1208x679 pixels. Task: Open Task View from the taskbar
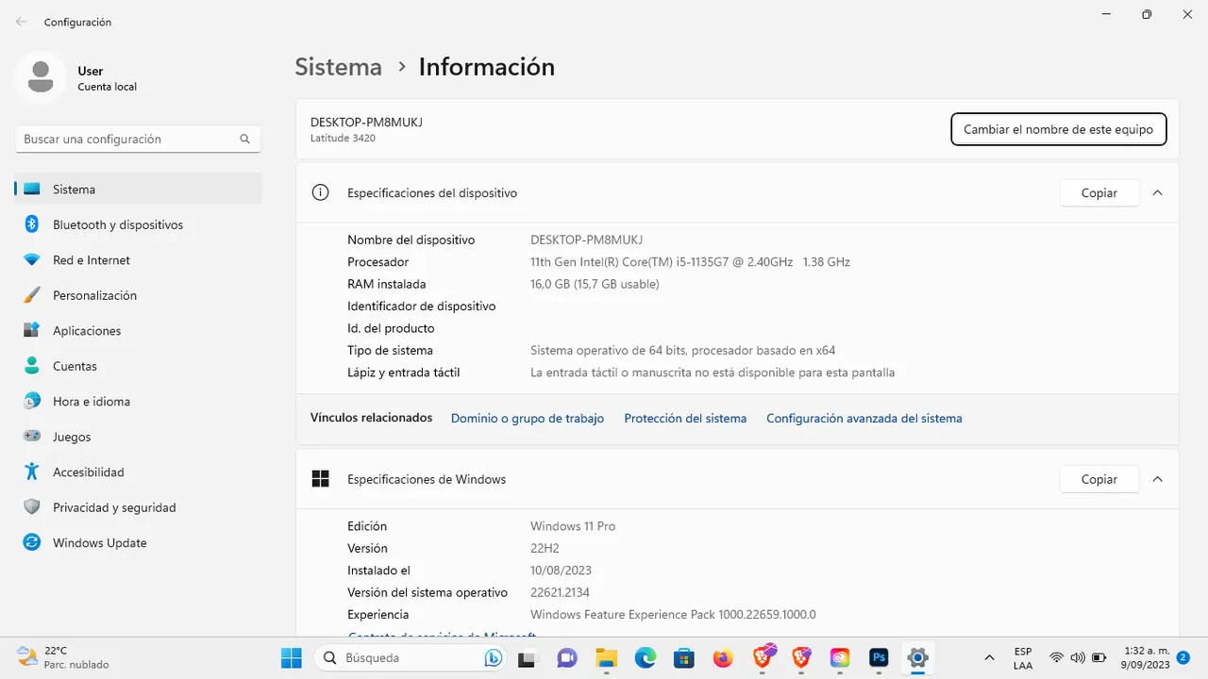pos(528,657)
